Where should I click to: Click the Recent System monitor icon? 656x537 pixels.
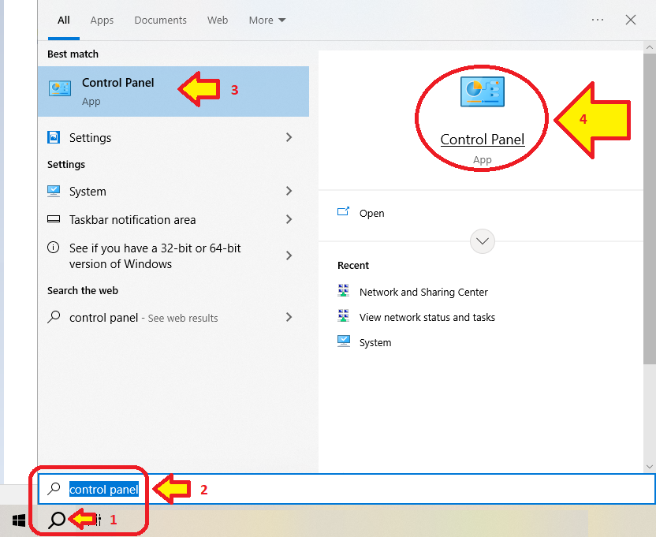tap(344, 341)
